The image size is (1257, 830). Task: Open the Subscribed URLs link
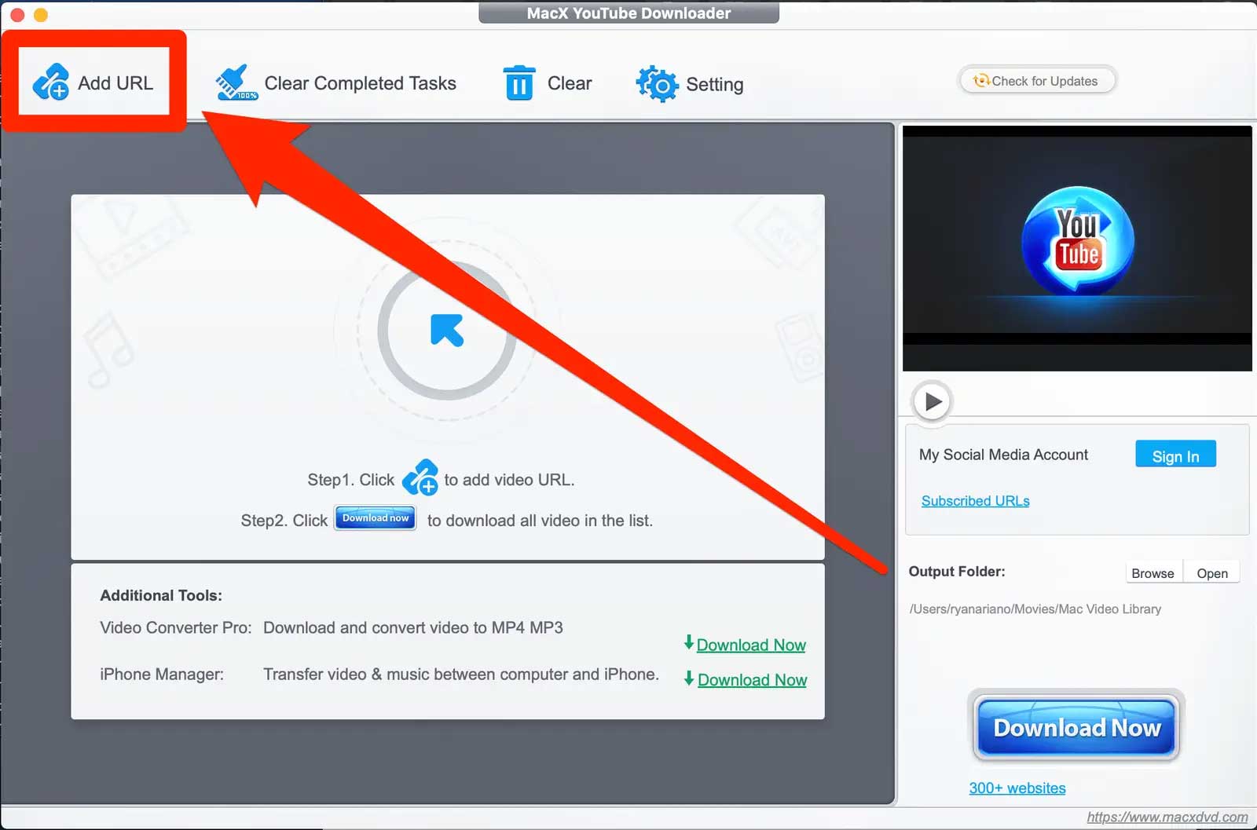975,501
